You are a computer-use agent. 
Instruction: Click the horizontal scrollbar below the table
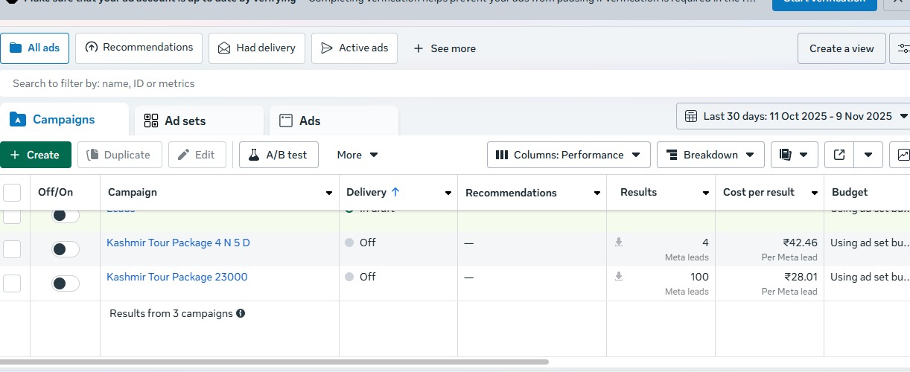[274, 362]
